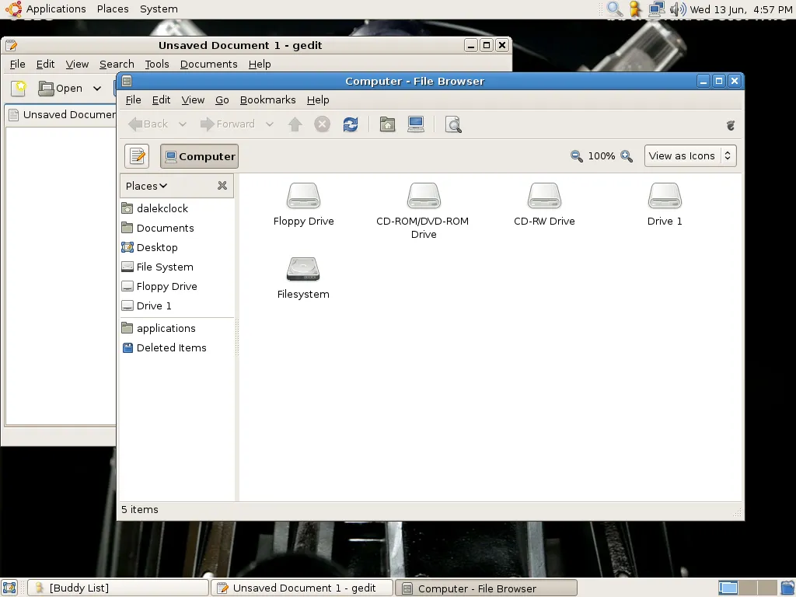Toggle the text-based location bar edit button

point(137,156)
